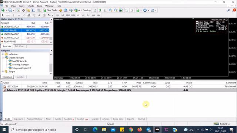Switch timeframe to D1
This screenshot has width=237, height=133.
pos(88,15)
